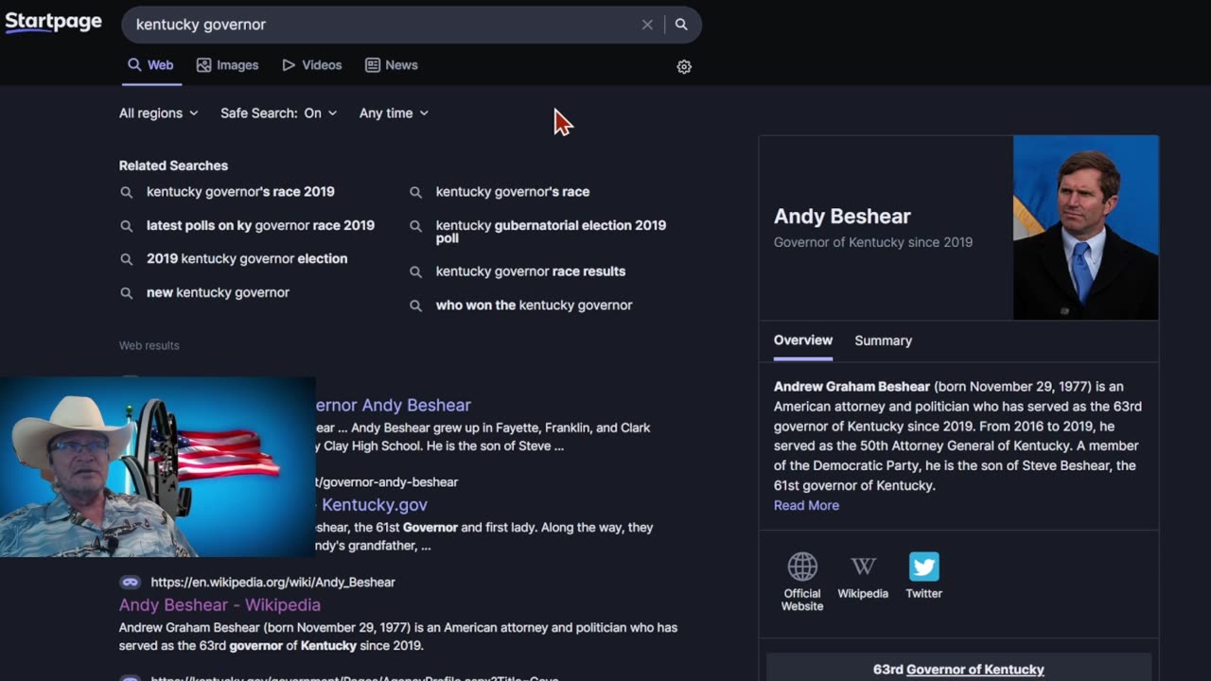This screenshot has width=1211, height=681.
Task: Open search settings gear icon
Action: coord(684,67)
